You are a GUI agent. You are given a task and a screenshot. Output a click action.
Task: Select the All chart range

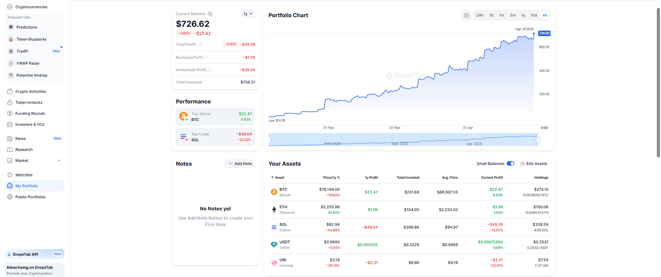pyautogui.click(x=545, y=15)
